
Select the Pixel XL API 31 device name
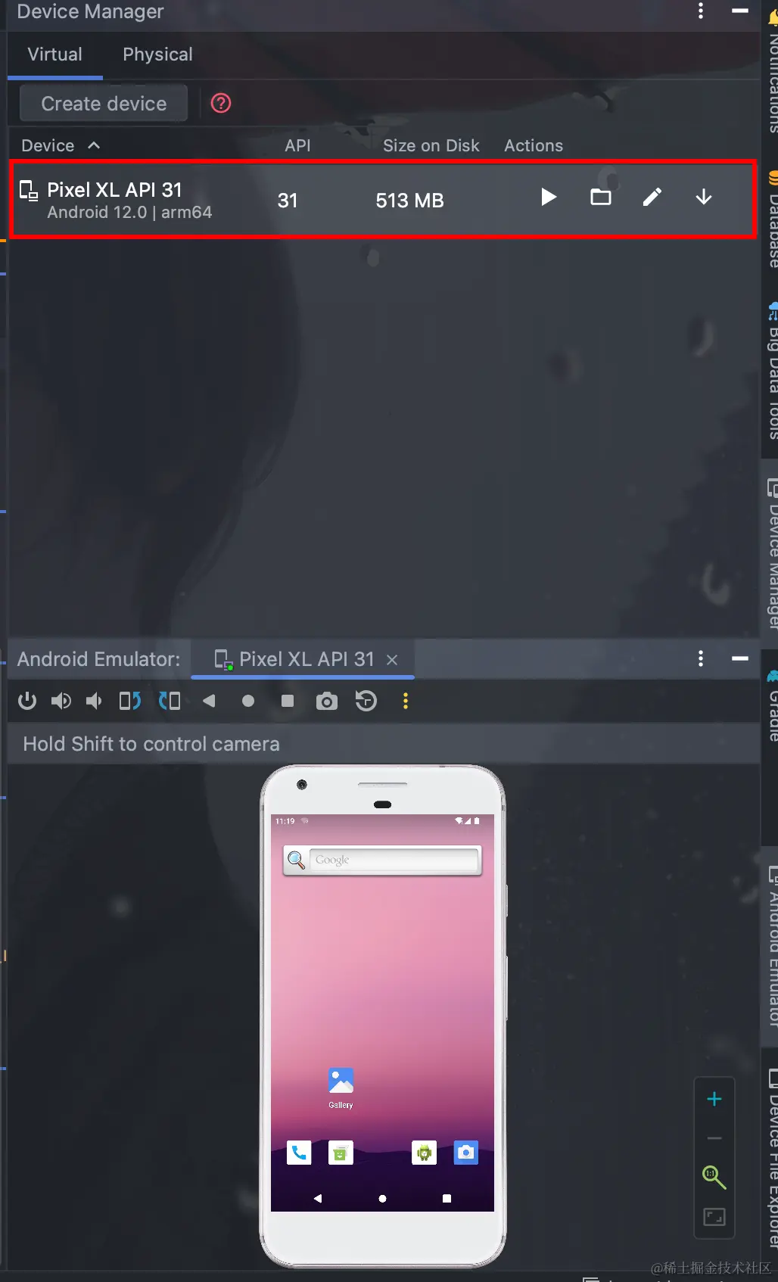pyautogui.click(x=114, y=189)
